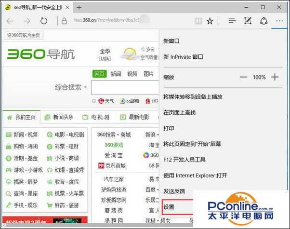Open the Hub lines icon
This screenshot has width=290, height=229.
tap(232, 21)
